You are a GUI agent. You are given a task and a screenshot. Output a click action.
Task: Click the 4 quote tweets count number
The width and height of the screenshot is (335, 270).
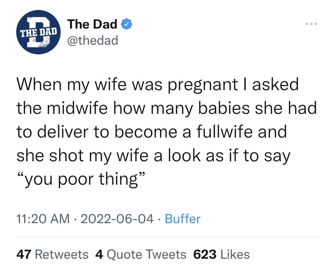pos(99,255)
